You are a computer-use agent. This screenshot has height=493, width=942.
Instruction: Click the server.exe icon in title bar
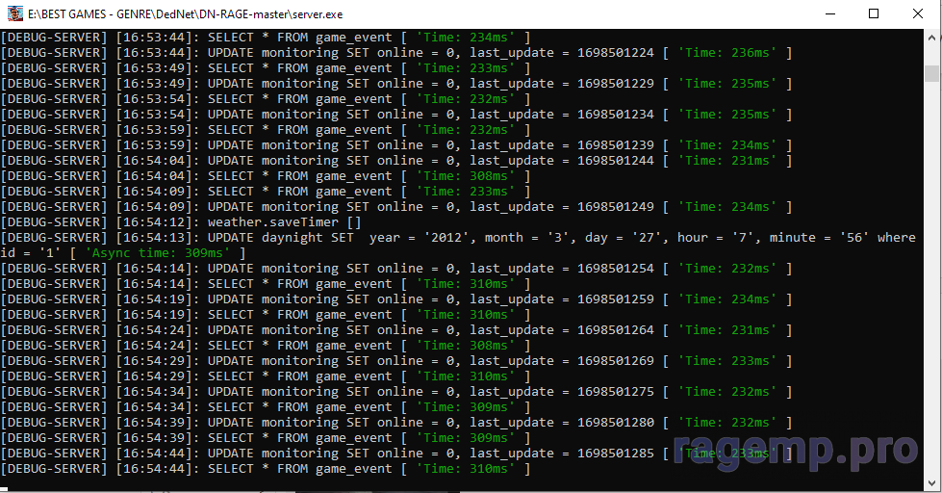coord(15,13)
